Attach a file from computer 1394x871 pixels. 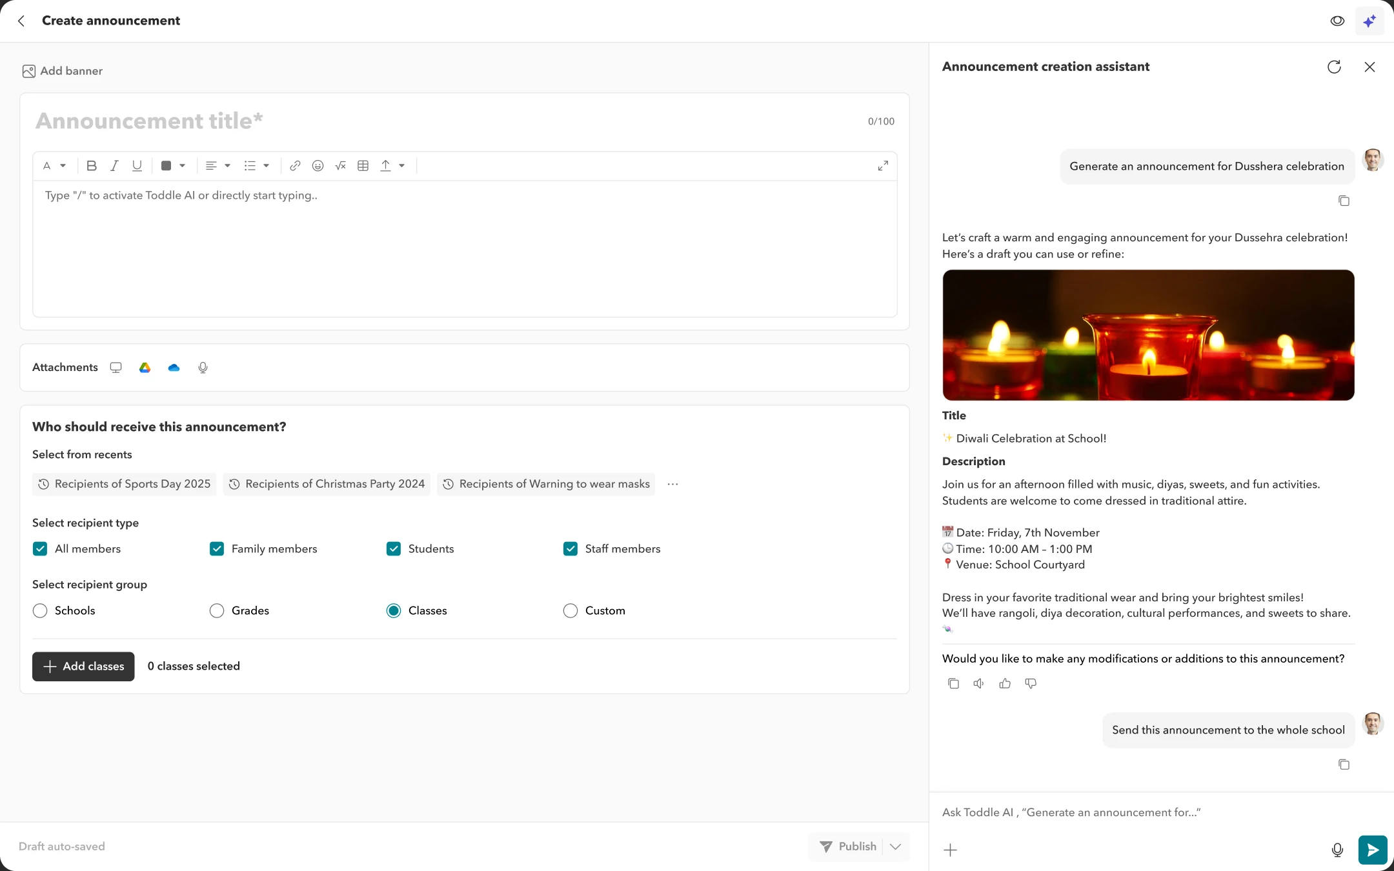tap(116, 367)
